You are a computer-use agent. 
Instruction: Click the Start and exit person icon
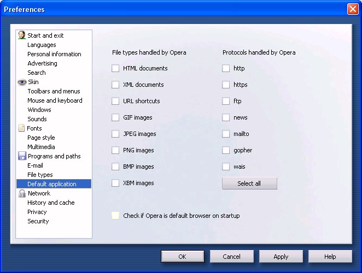22,35
